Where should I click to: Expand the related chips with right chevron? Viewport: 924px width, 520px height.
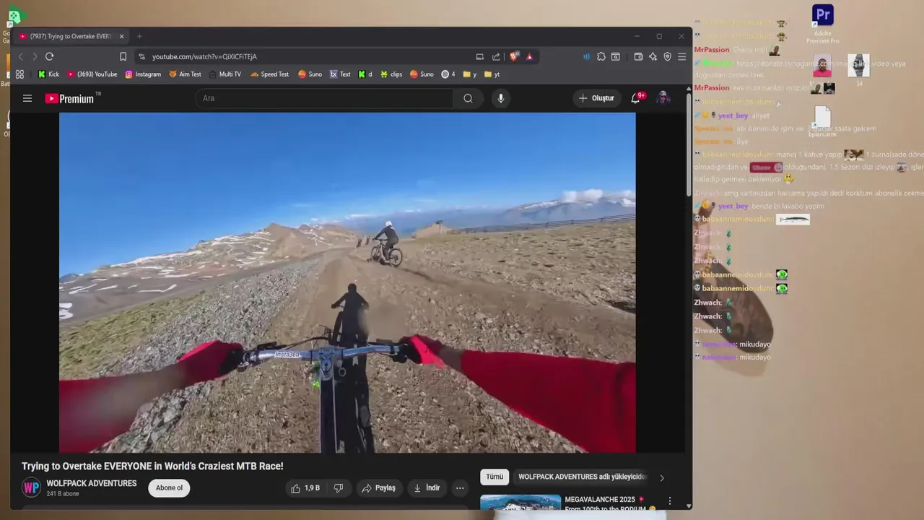pyautogui.click(x=662, y=477)
